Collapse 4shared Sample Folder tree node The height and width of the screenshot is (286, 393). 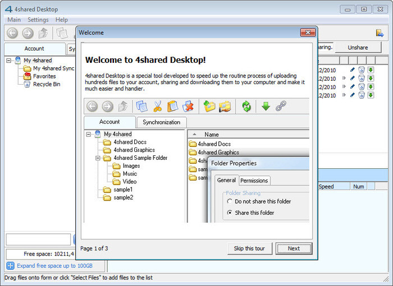98,158
